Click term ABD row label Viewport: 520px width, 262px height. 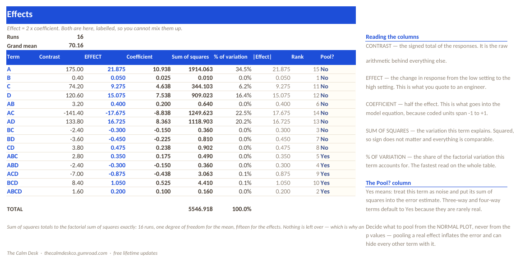click(13, 165)
